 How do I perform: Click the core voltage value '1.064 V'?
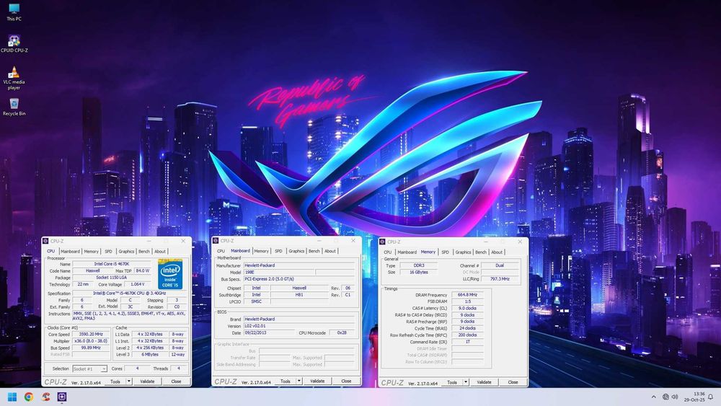(138, 284)
